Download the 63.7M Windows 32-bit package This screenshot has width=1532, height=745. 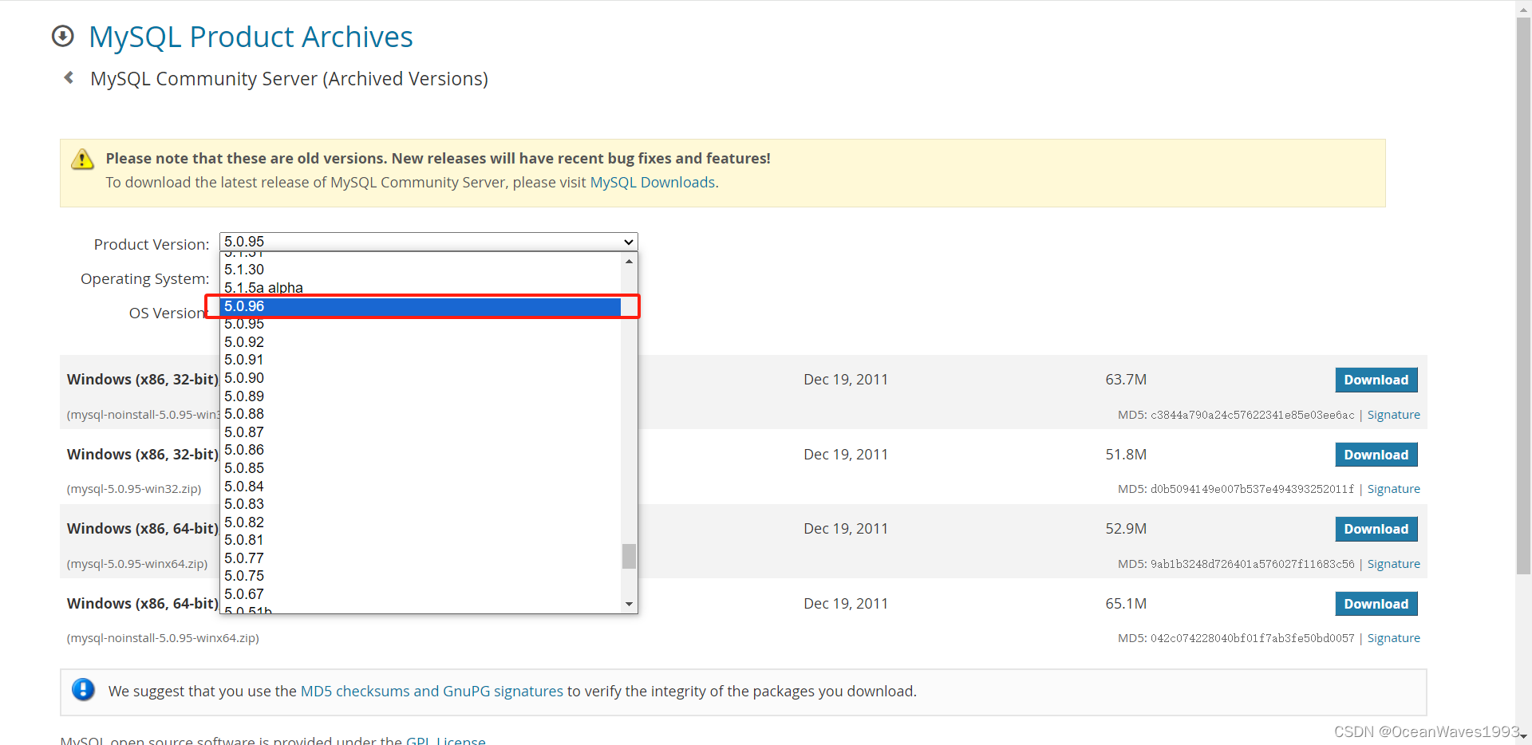[1376, 380]
